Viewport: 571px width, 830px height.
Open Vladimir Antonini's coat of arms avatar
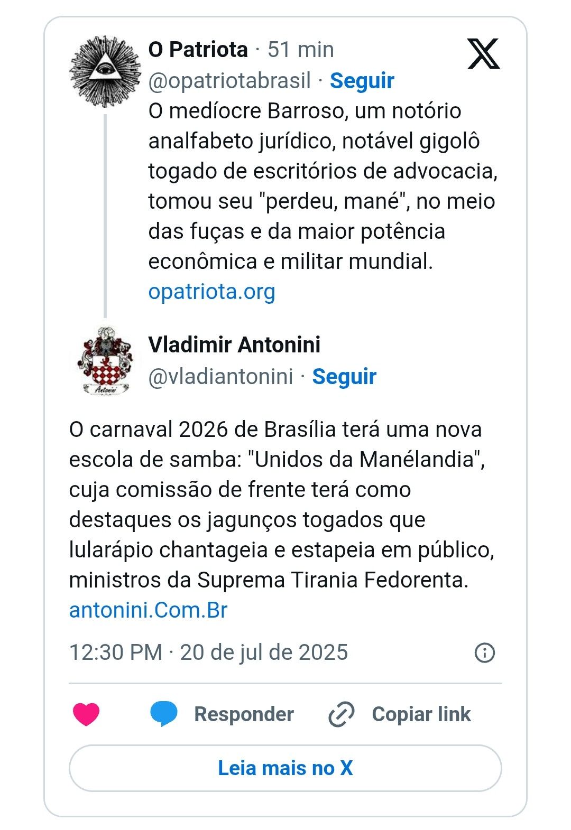pos(106,360)
